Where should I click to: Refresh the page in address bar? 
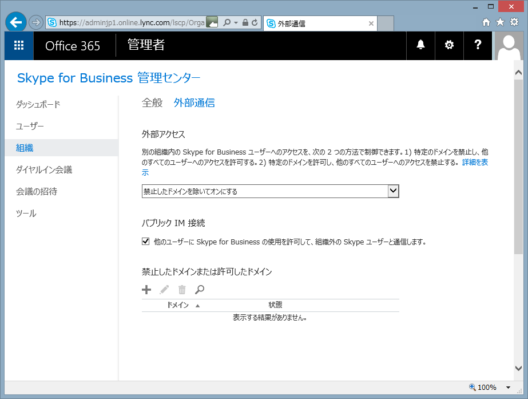[255, 22]
